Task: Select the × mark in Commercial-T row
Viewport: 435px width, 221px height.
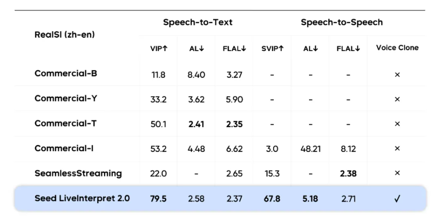Action: pos(397,124)
